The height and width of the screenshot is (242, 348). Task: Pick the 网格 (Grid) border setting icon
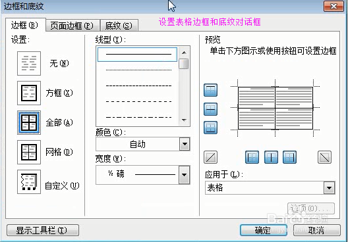click(29, 152)
